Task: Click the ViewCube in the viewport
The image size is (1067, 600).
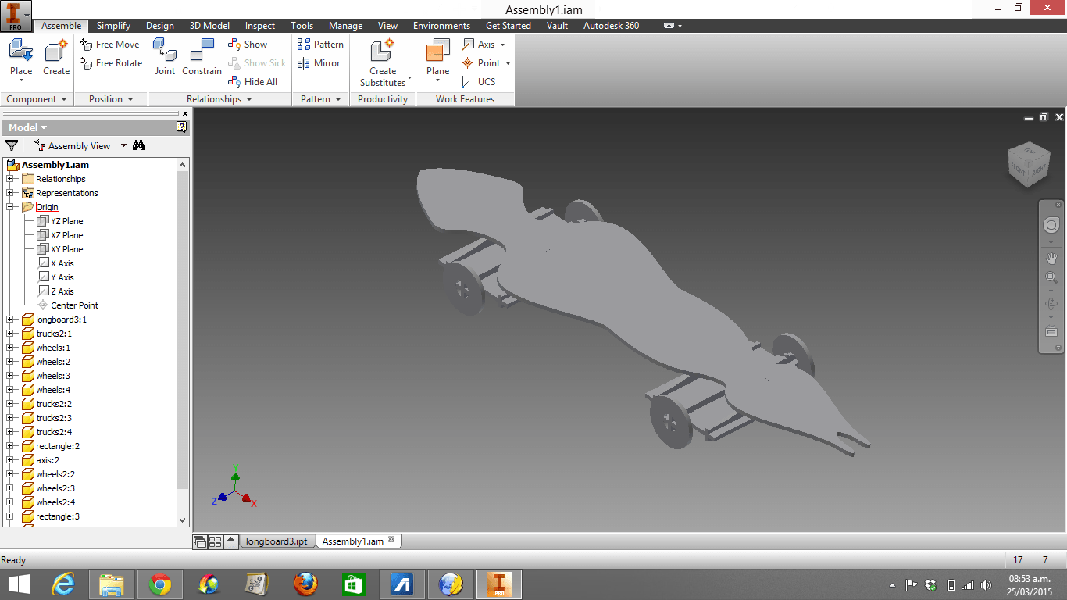Action: click(1028, 164)
